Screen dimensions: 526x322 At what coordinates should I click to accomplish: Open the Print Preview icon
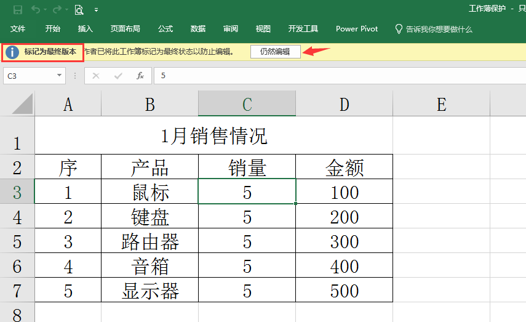coord(79,10)
